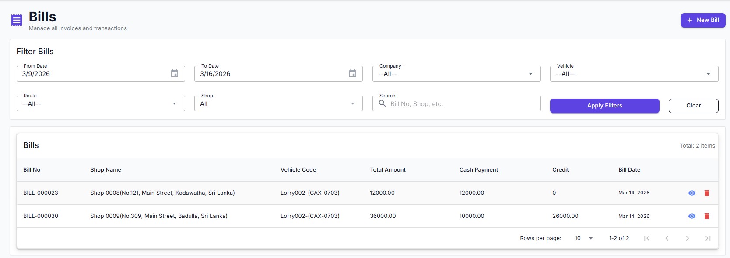Change the rows per page selector
730x258 pixels.
pyautogui.click(x=583, y=238)
